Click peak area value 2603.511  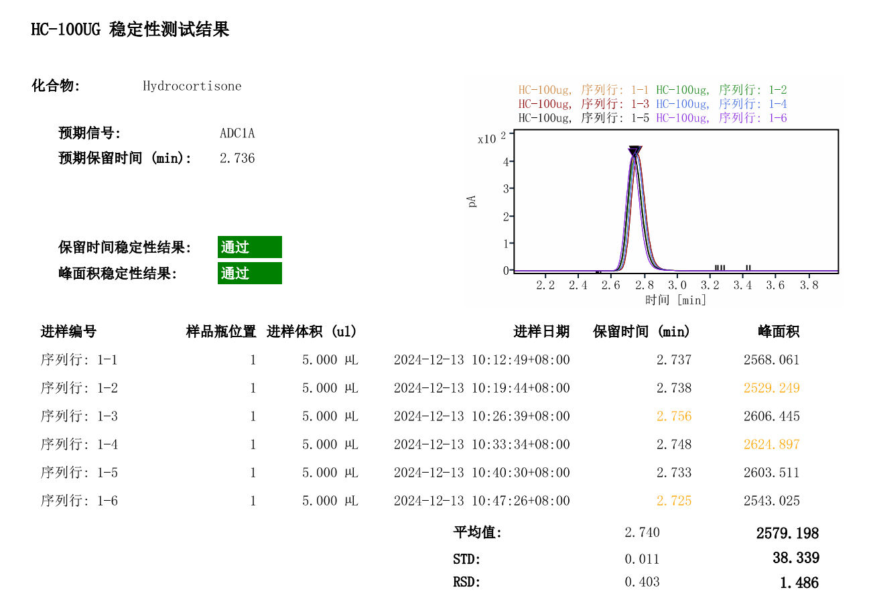click(772, 473)
